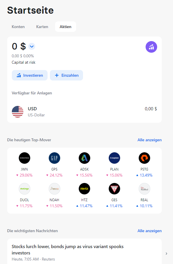Open the Duolingo DUOL stock icon
Viewport: 173px width, 264px height.
click(25, 188)
